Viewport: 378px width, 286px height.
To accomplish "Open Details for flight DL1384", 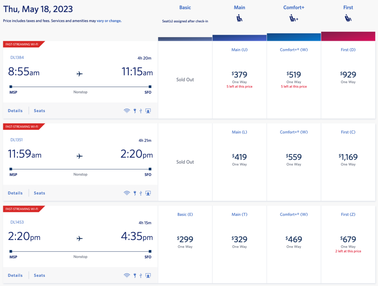I will [15, 111].
